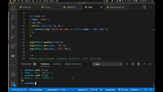Click terminal prompt input line after proxies
Screen dimensions: 163x92
click(x=36, y=83)
